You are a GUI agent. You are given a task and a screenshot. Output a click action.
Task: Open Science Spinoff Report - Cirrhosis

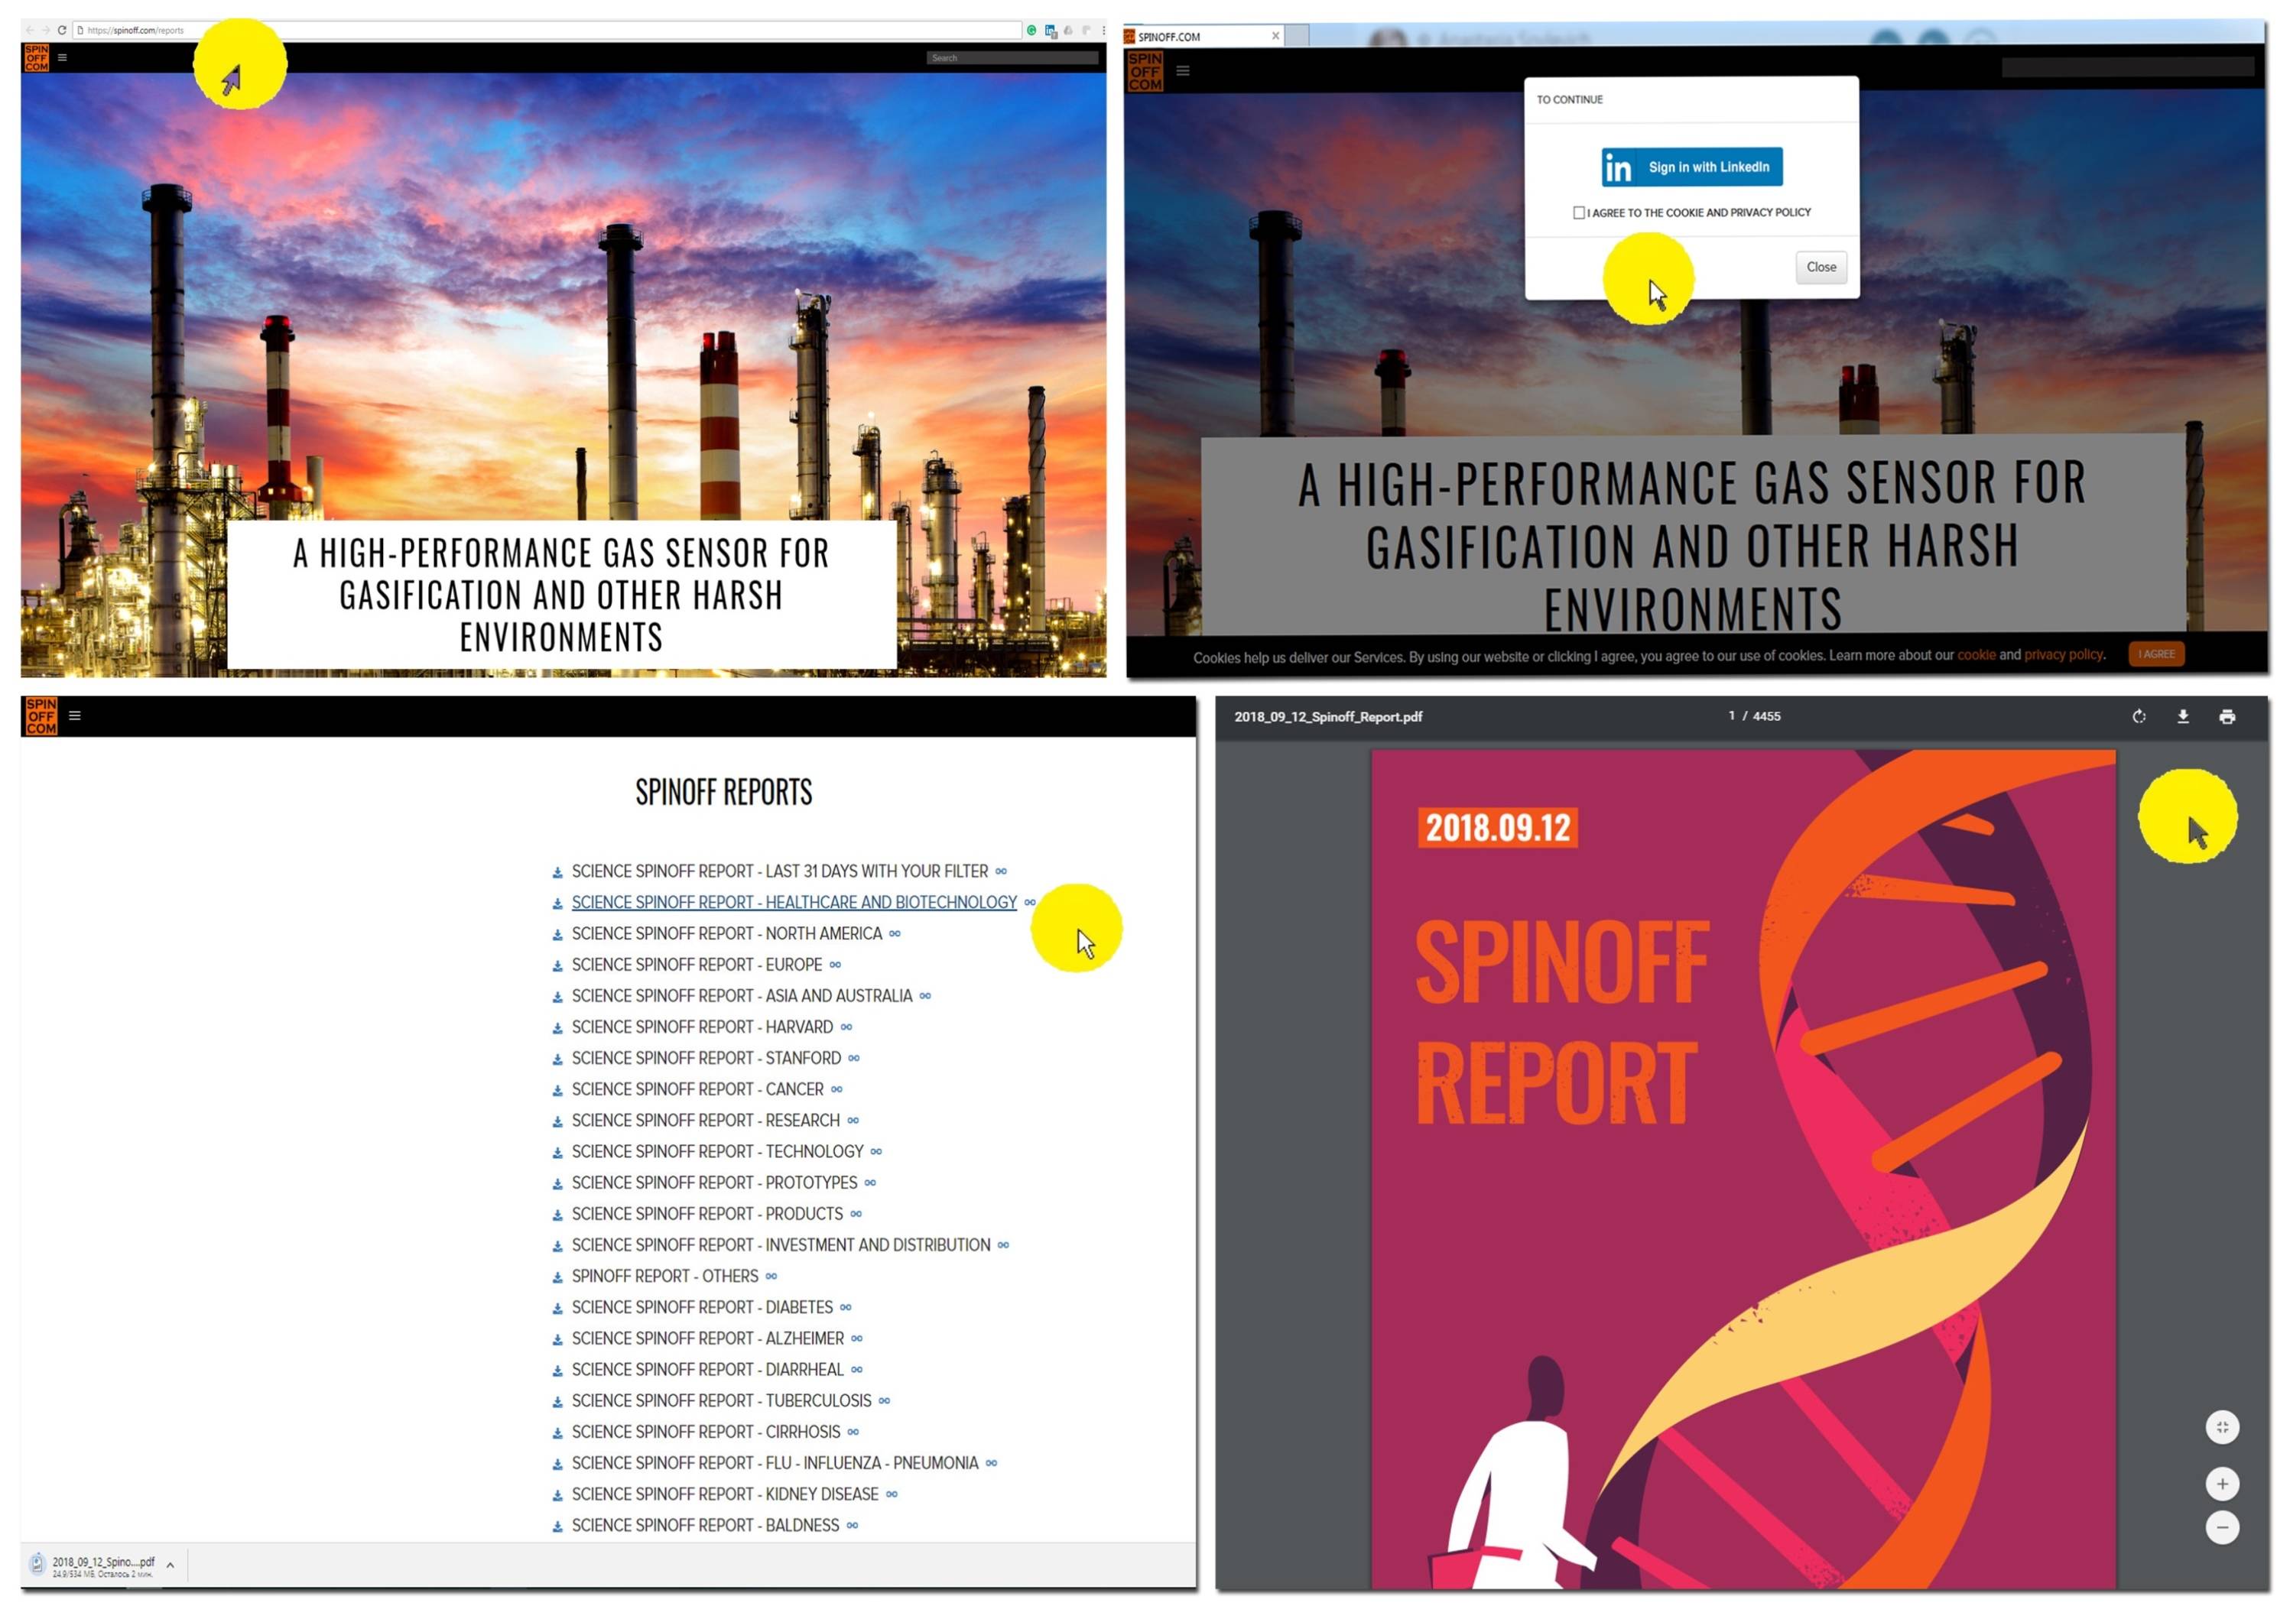[x=705, y=1432]
